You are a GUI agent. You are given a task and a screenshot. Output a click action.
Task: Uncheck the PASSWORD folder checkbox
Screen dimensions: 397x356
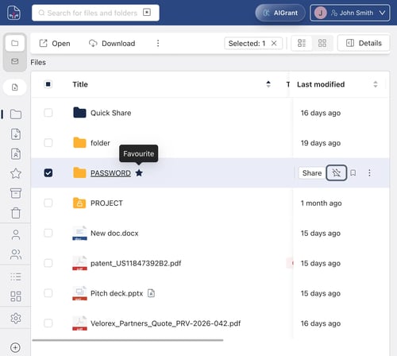48,173
